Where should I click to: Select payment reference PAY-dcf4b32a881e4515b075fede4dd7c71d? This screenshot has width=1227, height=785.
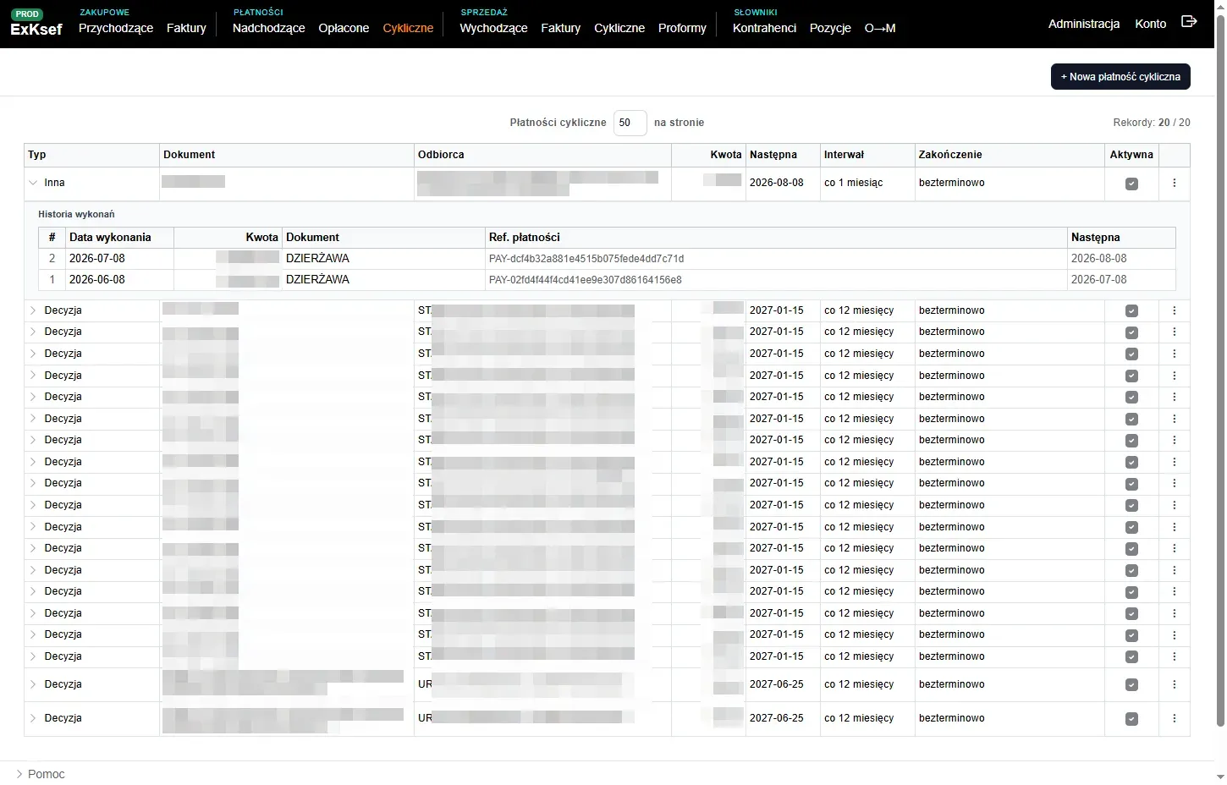pyautogui.click(x=586, y=259)
